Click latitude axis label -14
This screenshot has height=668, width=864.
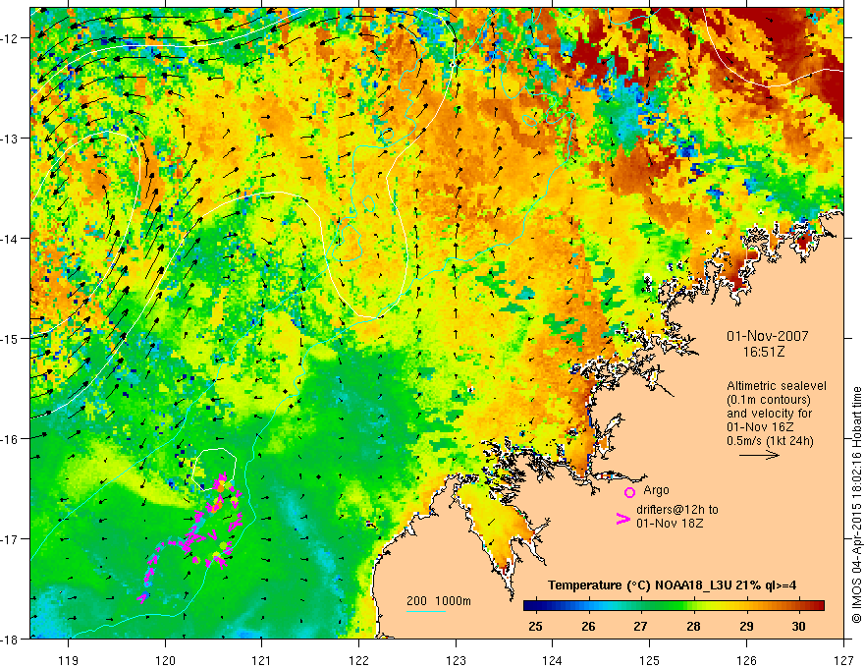click(10, 238)
